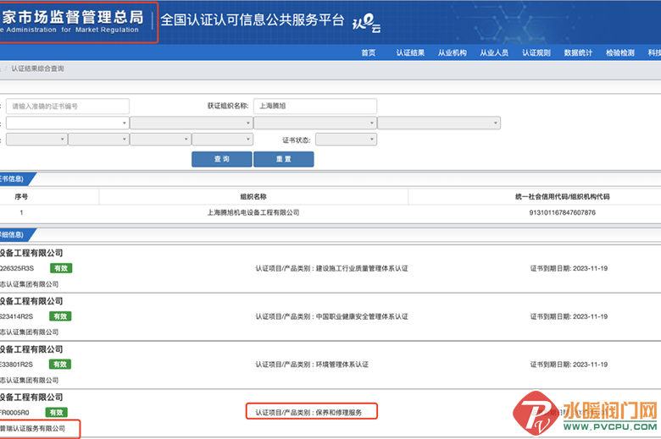Open the 认证结果 nav menu

point(410,52)
